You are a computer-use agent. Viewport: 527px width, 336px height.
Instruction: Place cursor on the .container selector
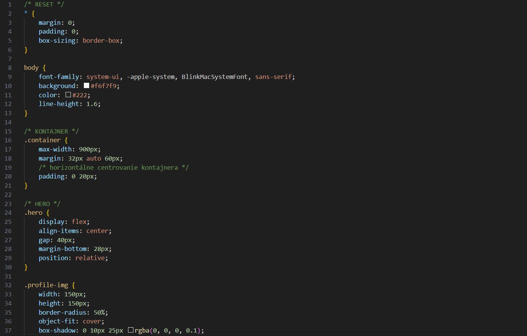click(x=42, y=140)
